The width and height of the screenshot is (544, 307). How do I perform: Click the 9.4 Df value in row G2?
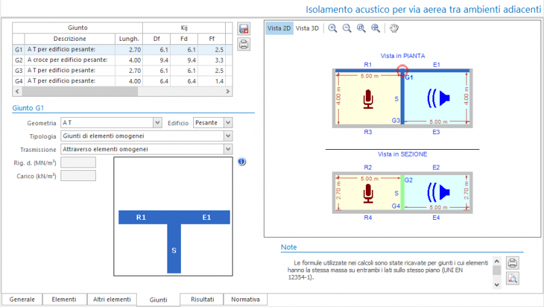(156, 60)
